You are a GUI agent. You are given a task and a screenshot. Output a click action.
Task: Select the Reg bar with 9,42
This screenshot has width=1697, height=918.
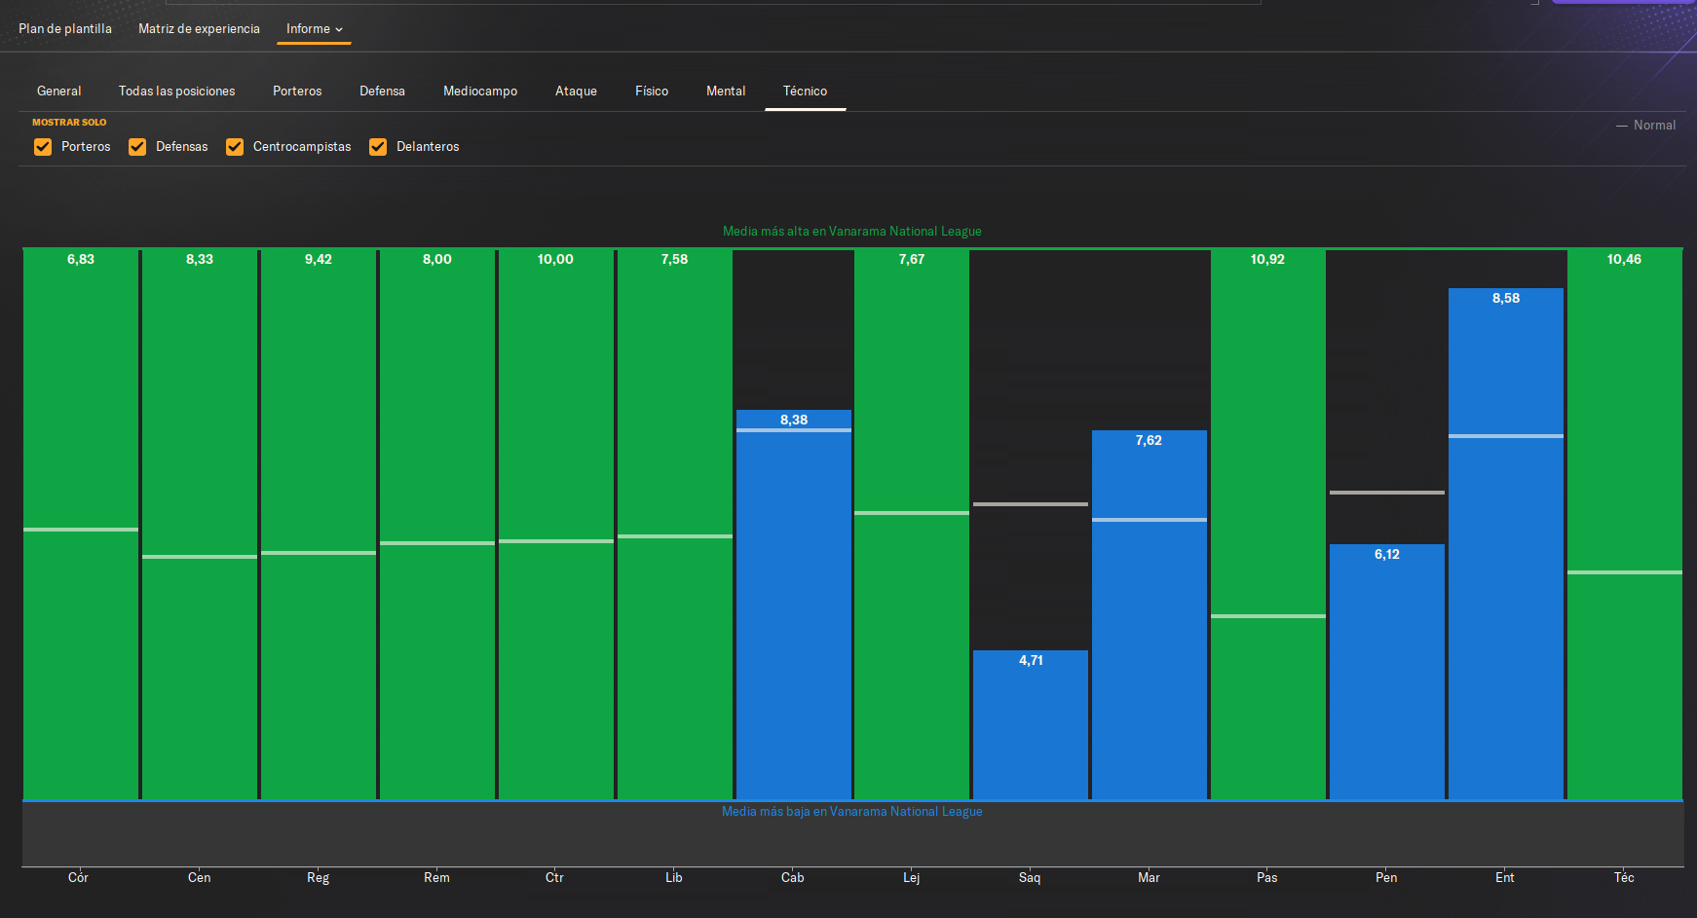319,525
